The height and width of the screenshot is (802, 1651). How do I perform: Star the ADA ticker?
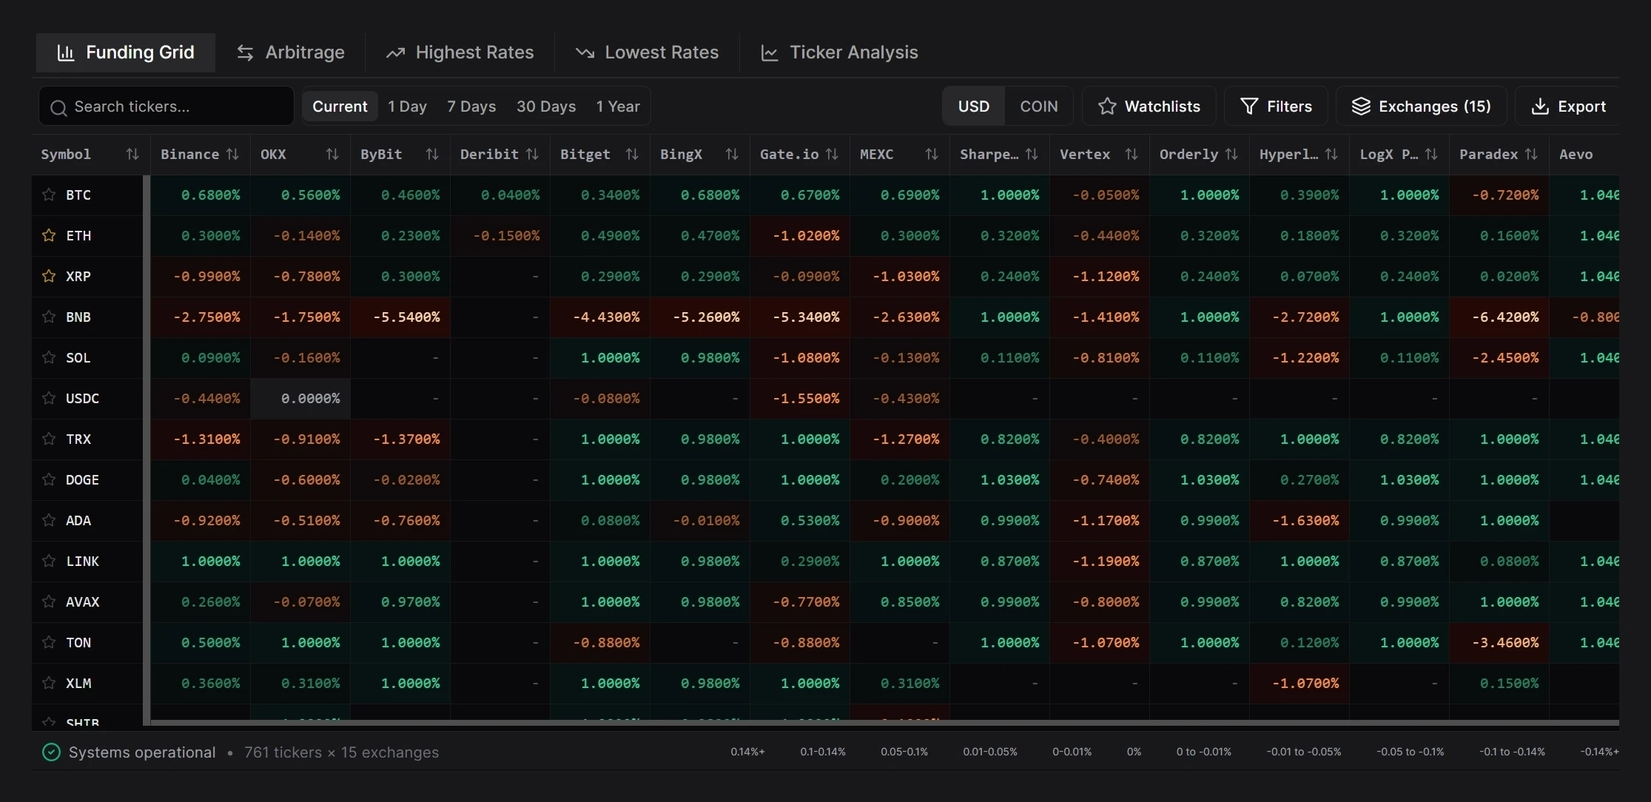tap(49, 520)
